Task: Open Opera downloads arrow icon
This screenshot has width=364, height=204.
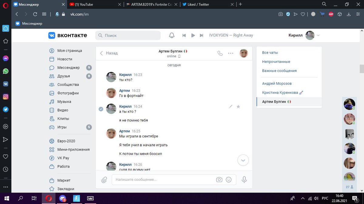Action: 349,14
